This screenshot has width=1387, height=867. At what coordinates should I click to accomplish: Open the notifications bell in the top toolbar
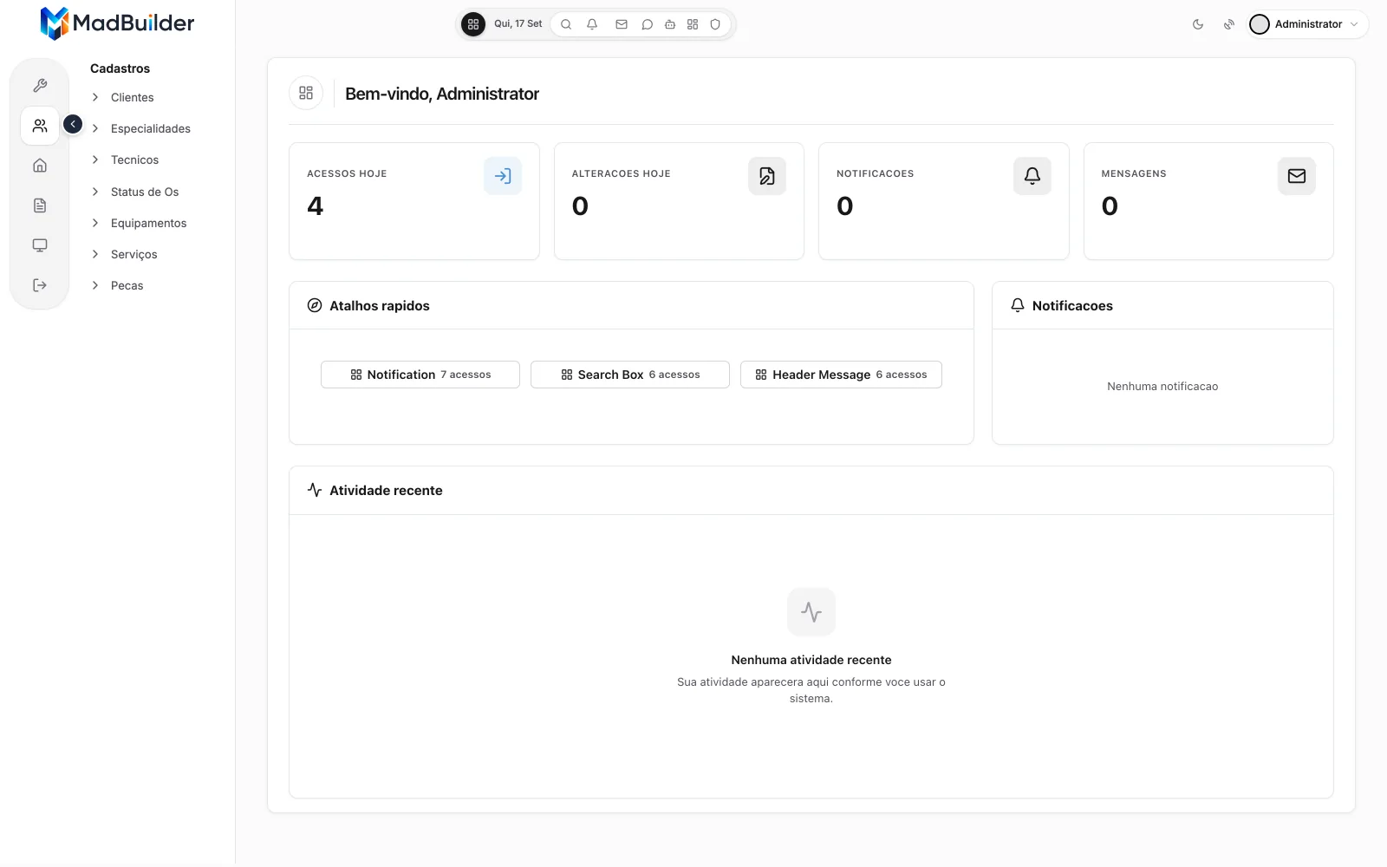click(x=592, y=24)
